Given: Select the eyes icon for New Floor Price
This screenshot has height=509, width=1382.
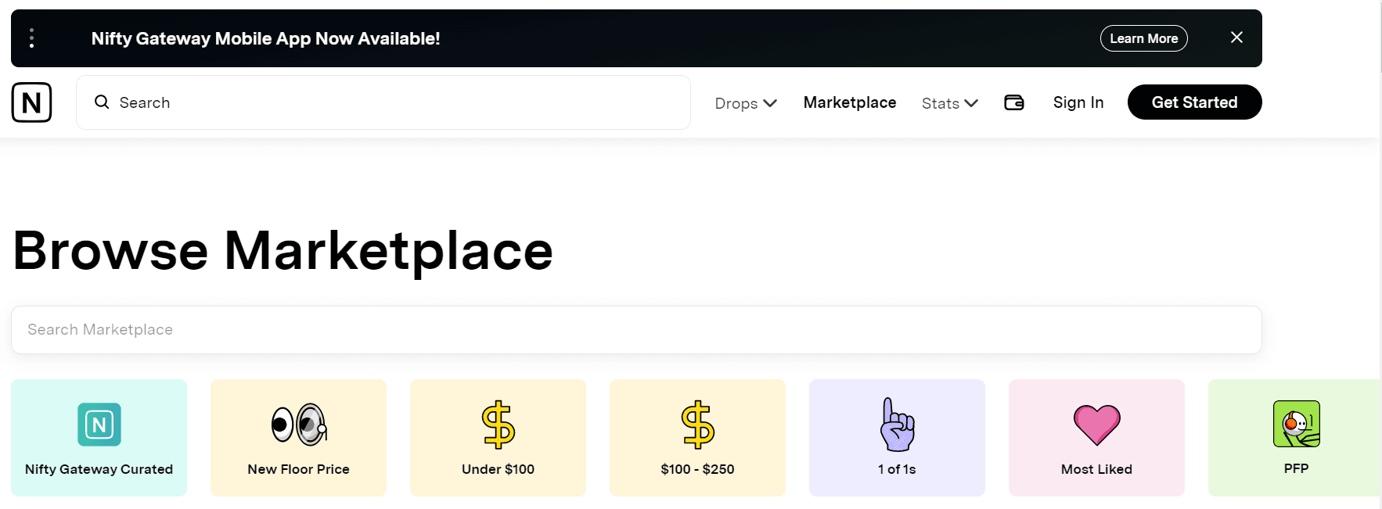Looking at the screenshot, I should 298,425.
